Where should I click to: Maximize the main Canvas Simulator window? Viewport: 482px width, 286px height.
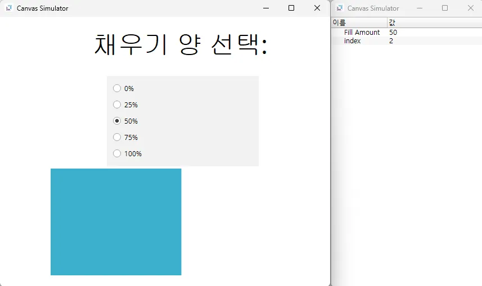click(291, 8)
